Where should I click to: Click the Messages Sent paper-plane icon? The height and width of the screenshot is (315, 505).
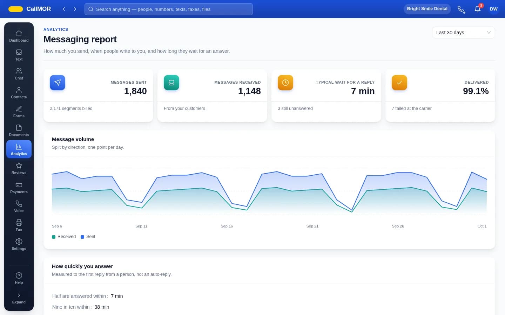58,83
